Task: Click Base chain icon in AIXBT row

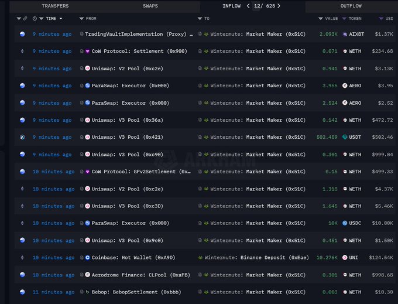Action: click(22, 34)
